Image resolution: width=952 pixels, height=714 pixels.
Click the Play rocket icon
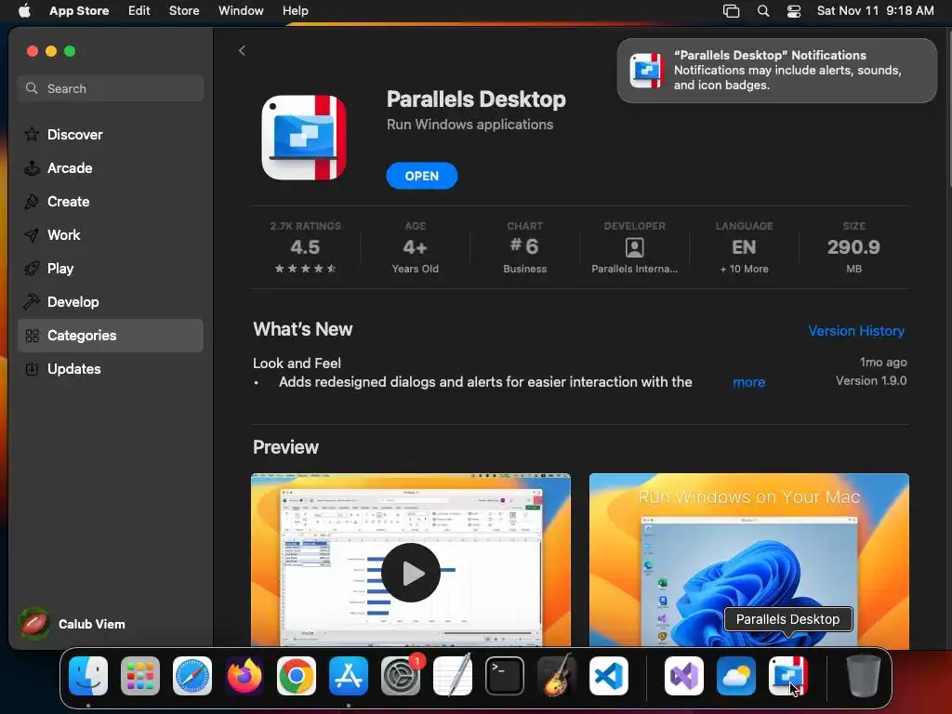point(32,269)
